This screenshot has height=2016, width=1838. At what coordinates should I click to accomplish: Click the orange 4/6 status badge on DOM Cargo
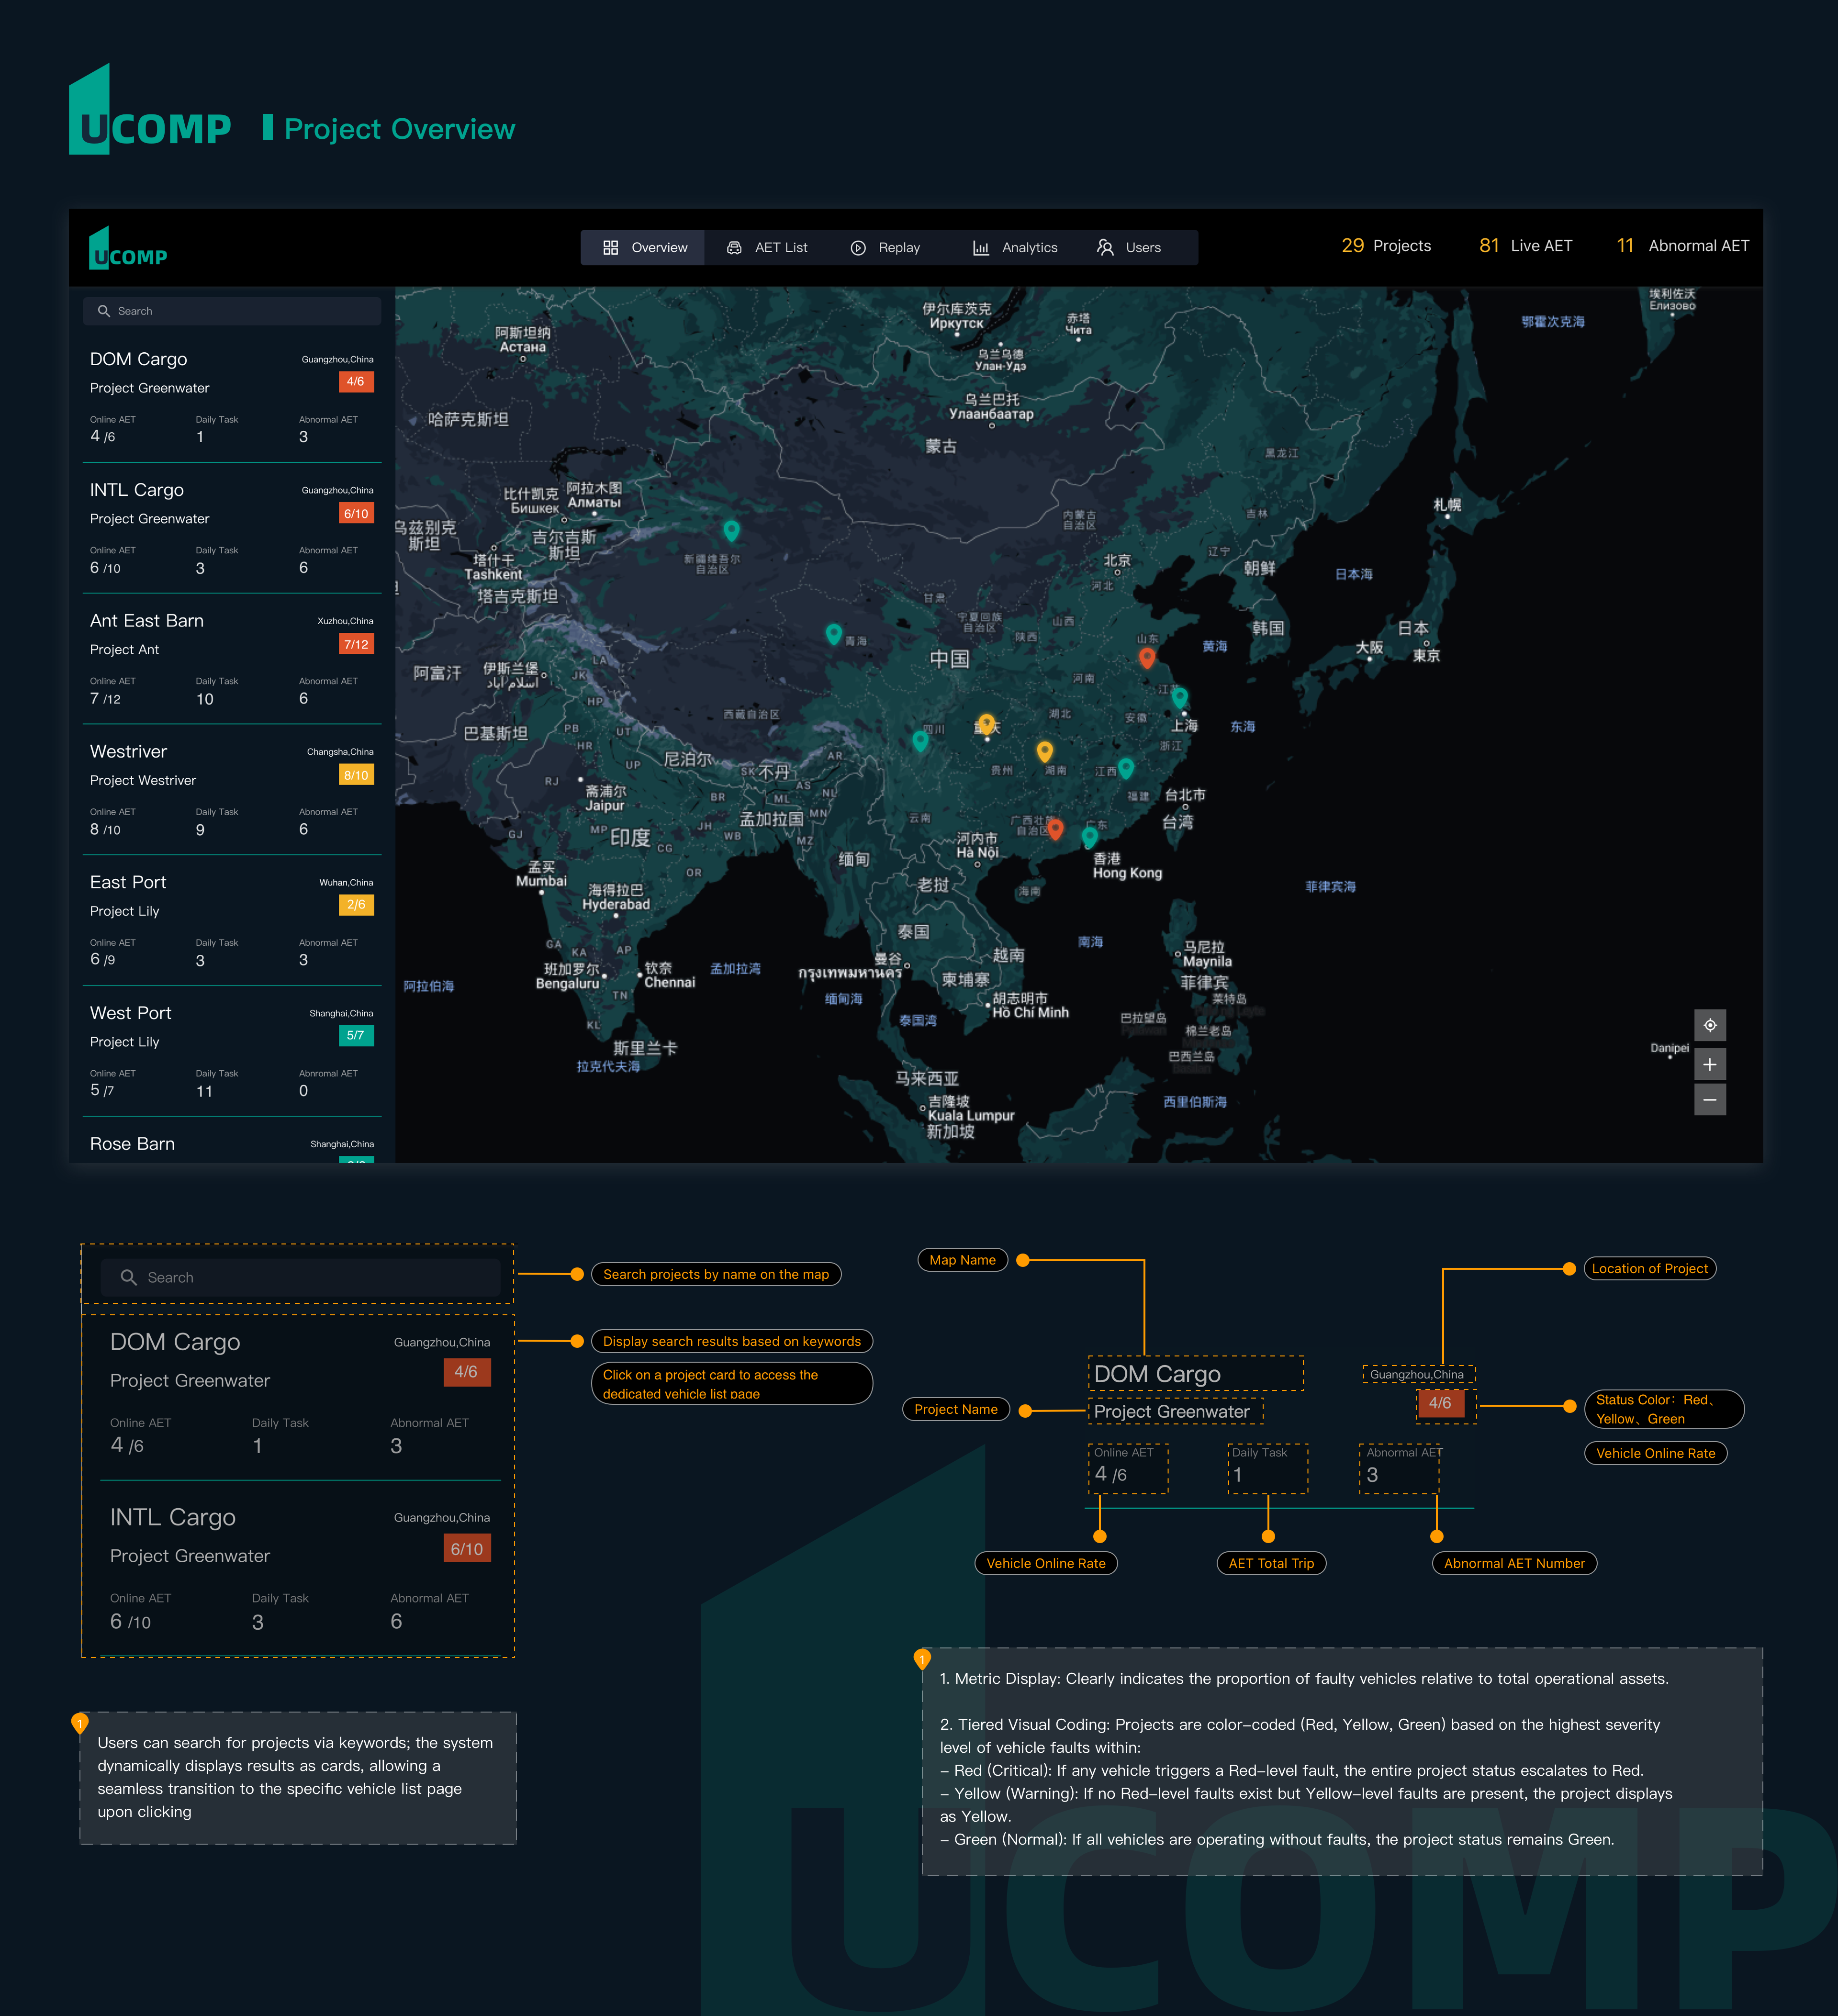[356, 381]
